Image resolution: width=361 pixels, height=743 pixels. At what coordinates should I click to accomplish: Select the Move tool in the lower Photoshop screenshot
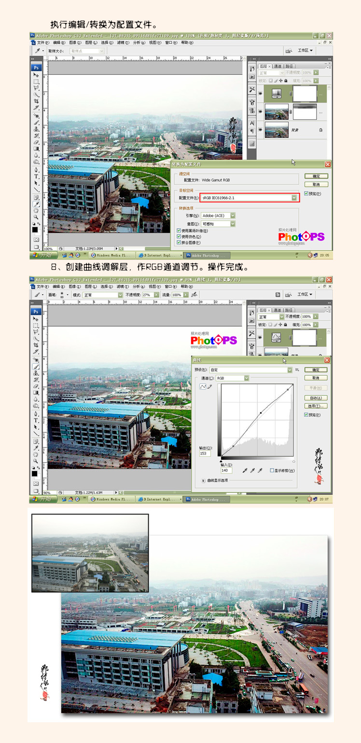point(36,319)
